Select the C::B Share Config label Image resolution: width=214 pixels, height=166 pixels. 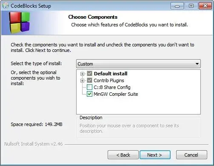(x=112, y=87)
